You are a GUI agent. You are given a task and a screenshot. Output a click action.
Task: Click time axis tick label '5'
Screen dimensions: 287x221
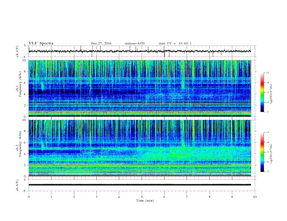click(142, 197)
